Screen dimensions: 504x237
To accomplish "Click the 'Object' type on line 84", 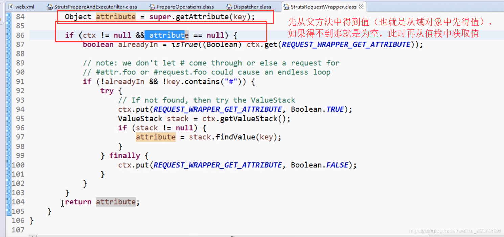I will click(78, 17).
